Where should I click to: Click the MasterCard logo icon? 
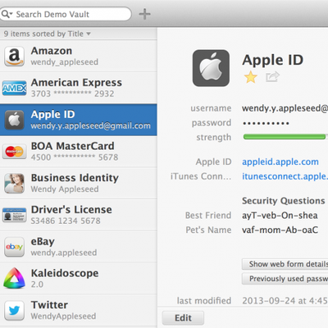(x=14, y=152)
